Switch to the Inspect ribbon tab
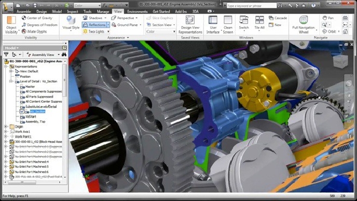Viewport: 357px width, 201px height. coord(73,11)
